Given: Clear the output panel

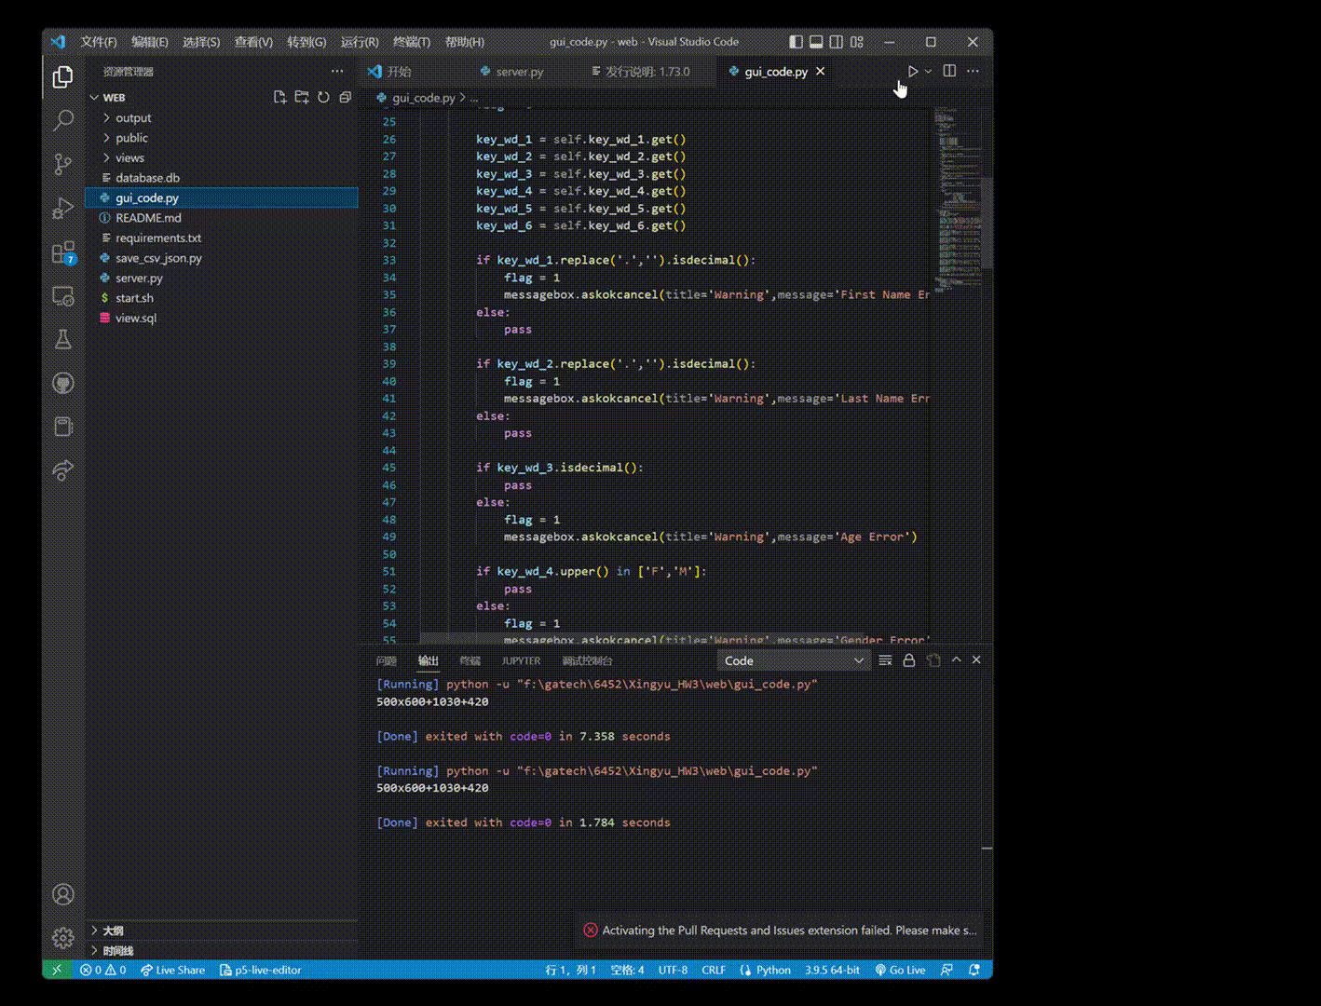Looking at the screenshot, I should point(885,660).
